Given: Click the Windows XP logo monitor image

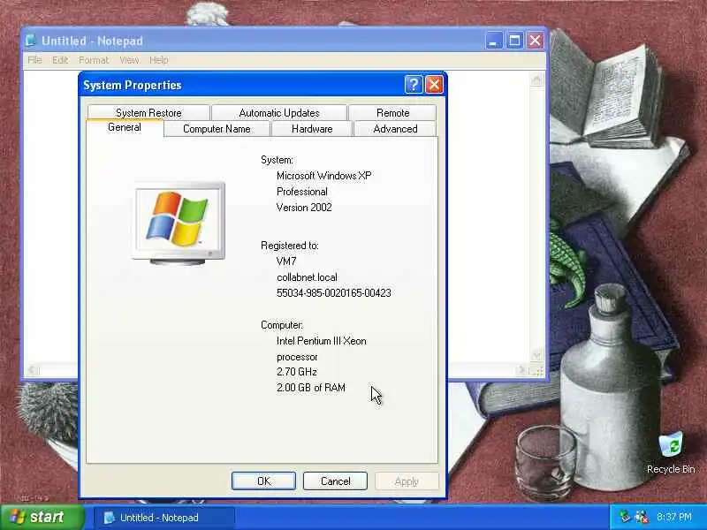Looking at the screenshot, I should click(179, 223).
